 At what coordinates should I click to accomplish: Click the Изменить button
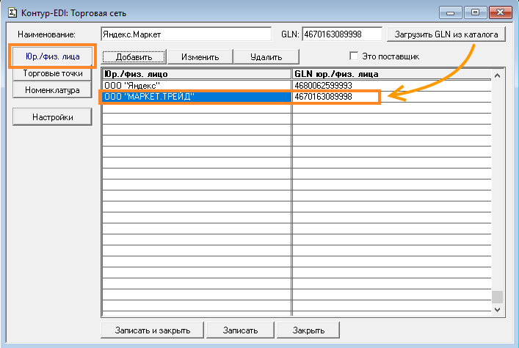pos(200,57)
